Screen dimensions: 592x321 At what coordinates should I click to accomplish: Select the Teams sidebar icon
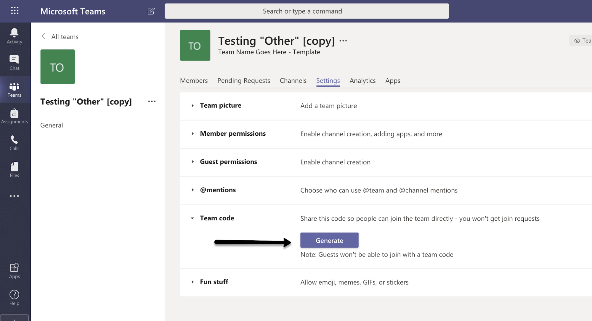[x=14, y=90]
